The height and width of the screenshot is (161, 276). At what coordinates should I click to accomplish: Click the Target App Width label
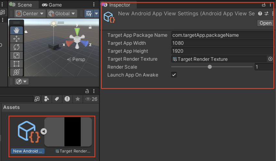(x=127, y=43)
